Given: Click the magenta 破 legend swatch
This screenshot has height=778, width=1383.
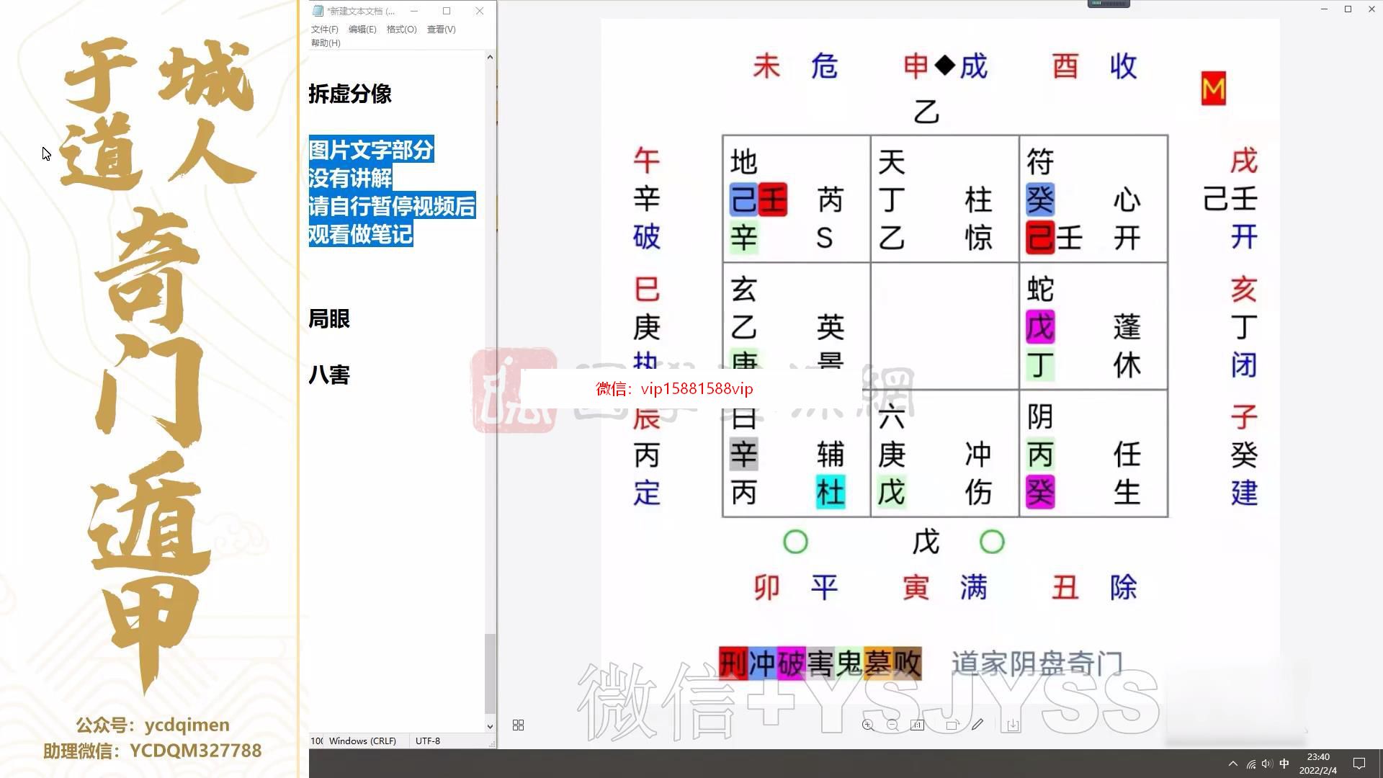Looking at the screenshot, I should point(791,663).
